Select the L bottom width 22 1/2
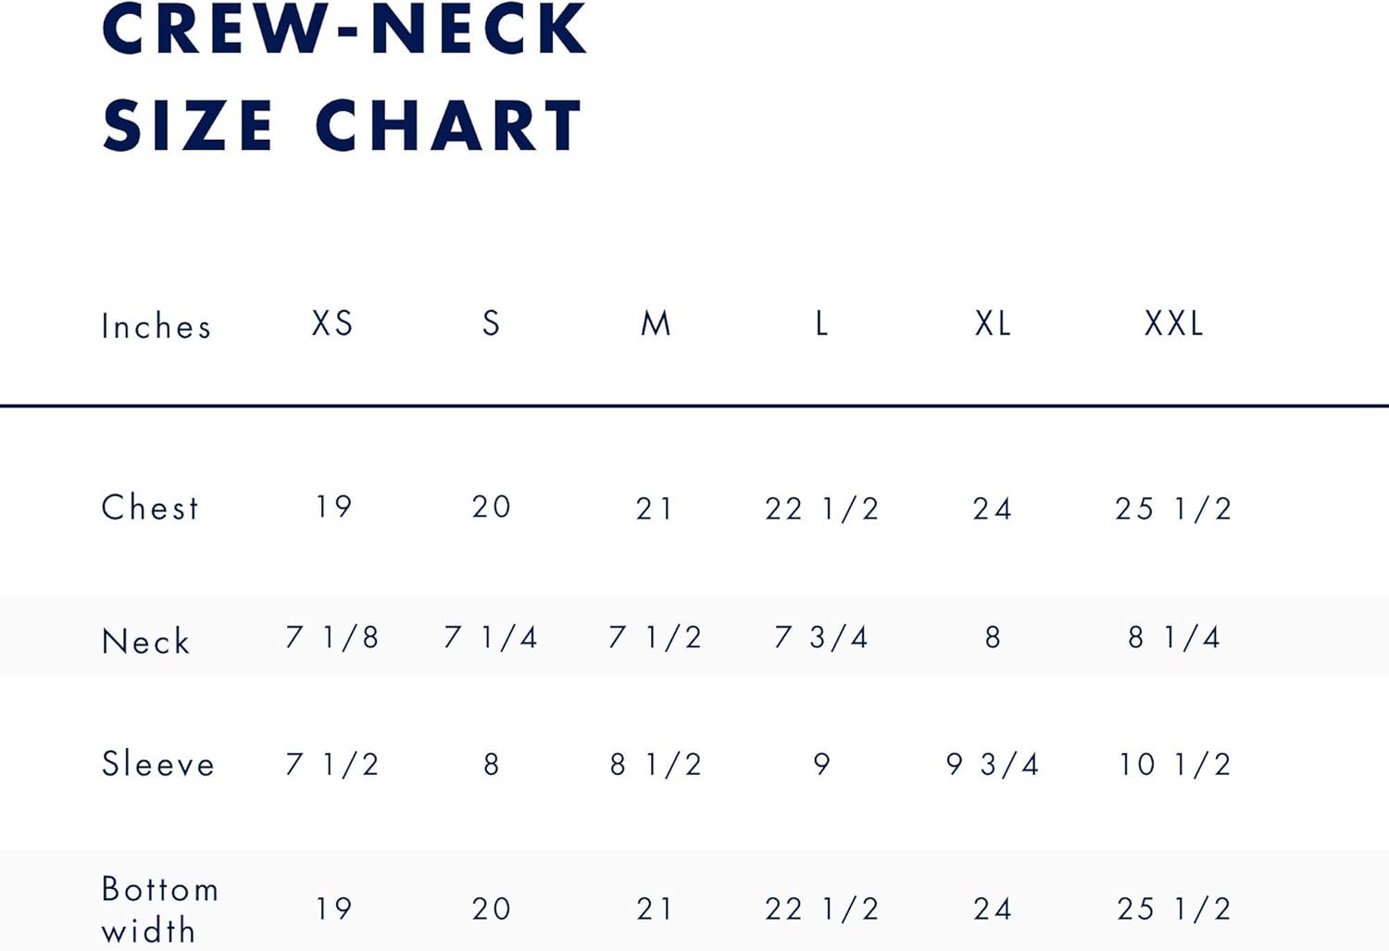Image resolution: width=1389 pixels, height=951 pixels. click(x=821, y=909)
